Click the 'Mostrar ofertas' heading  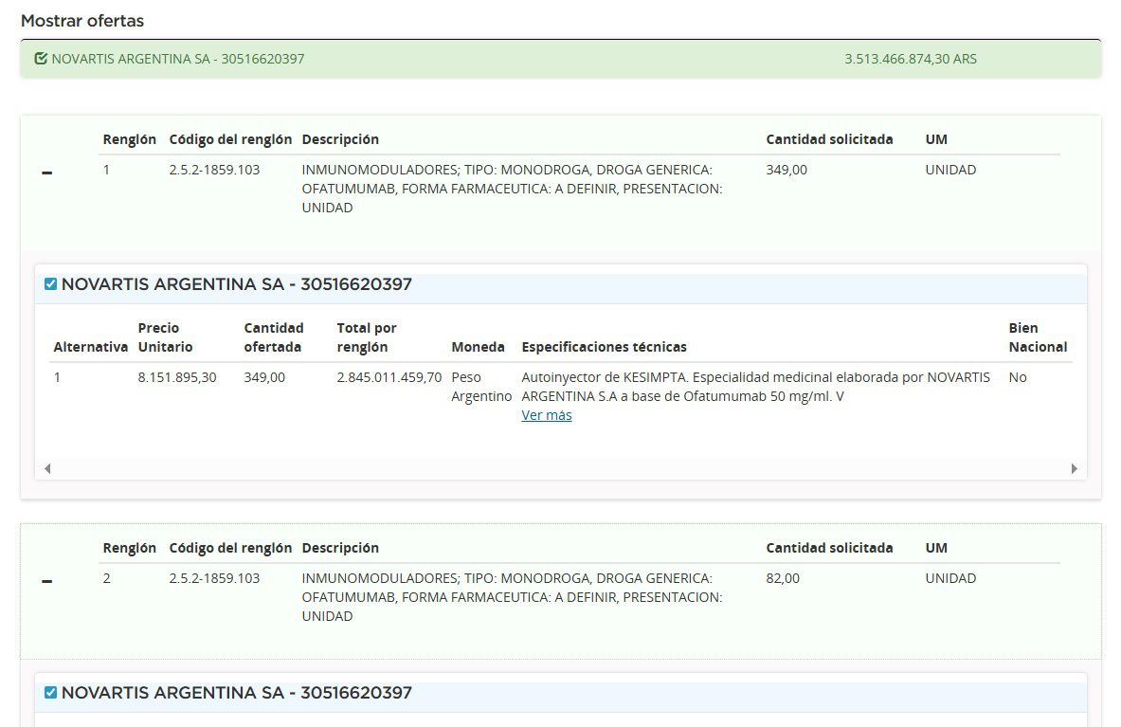point(82,21)
